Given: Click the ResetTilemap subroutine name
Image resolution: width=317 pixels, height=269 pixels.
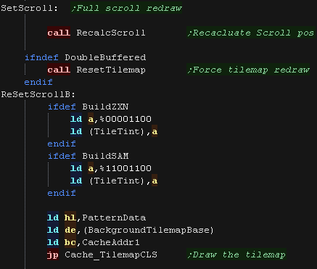Looking at the screenshot, I should [x=111, y=70].
